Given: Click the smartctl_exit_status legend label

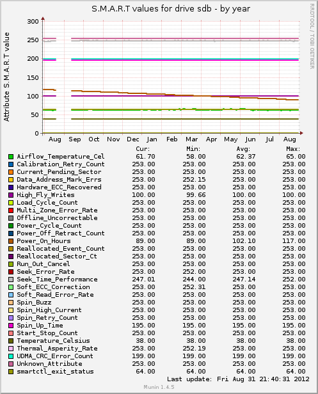Looking at the screenshot, I should 55,372.
